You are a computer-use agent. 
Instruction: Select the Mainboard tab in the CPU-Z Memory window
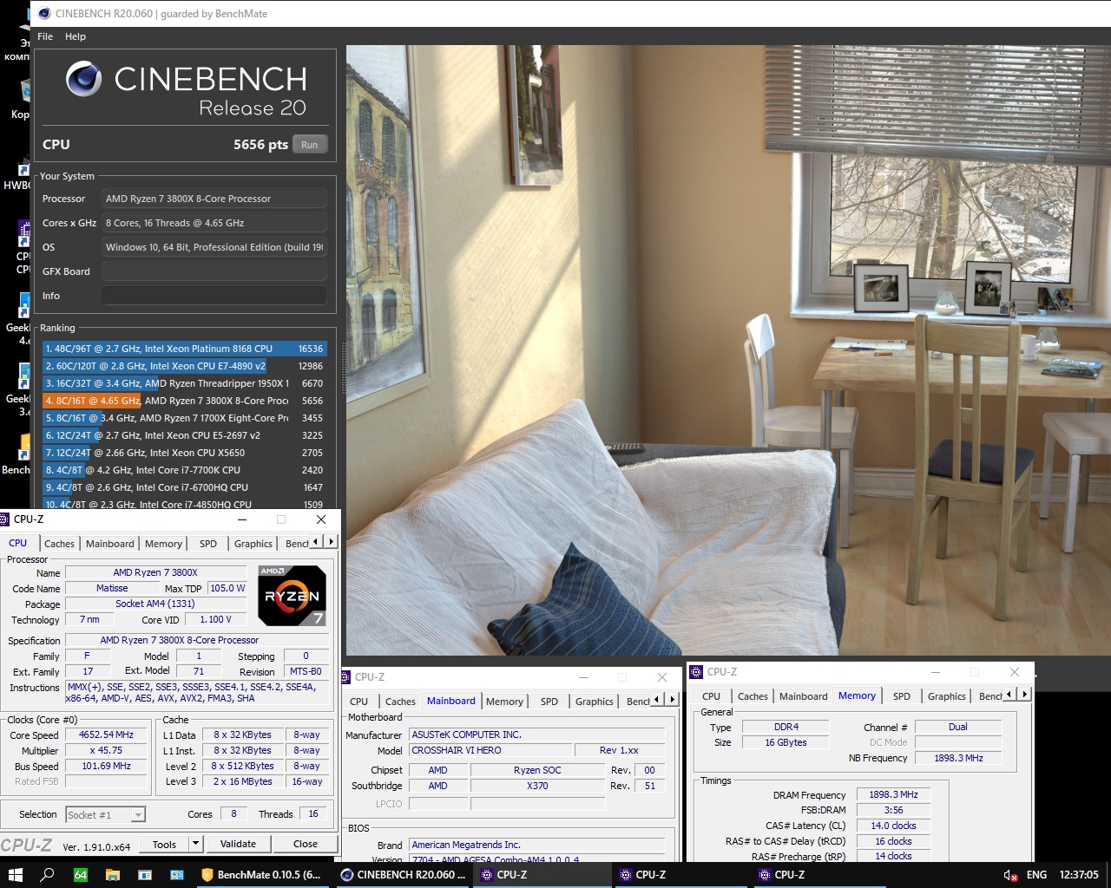tap(804, 696)
